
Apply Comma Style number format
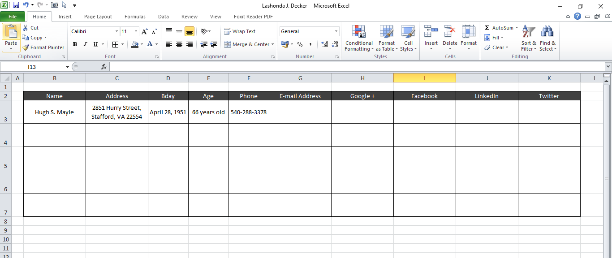310,44
